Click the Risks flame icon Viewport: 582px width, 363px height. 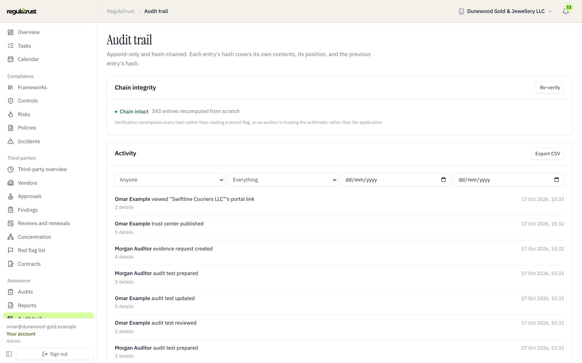pyautogui.click(x=11, y=114)
